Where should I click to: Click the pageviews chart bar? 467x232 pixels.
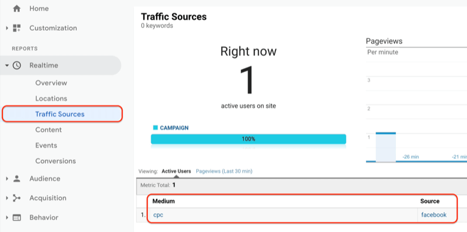click(386, 147)
